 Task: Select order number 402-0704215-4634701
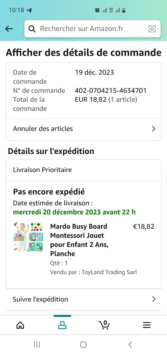click(x=111, y=90)
